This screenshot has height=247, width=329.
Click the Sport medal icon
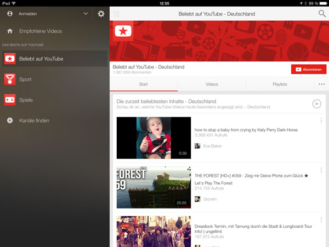(x=10, y=79)
